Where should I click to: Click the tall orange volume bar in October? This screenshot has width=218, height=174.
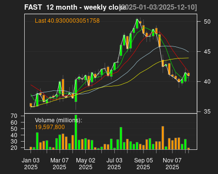pyautogui.click(x=163, y=138)
